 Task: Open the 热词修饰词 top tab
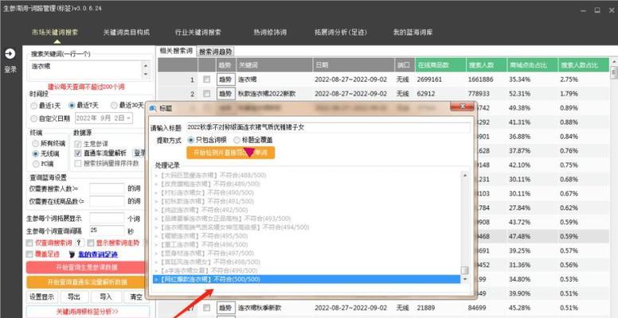pyautogui.click(x=270, y=33)
